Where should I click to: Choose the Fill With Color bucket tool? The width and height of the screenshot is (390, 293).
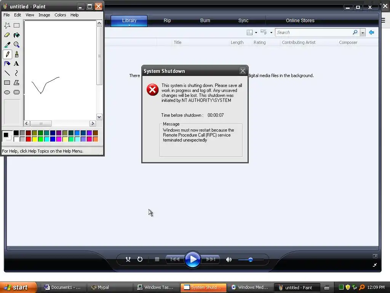click(17, 35)
